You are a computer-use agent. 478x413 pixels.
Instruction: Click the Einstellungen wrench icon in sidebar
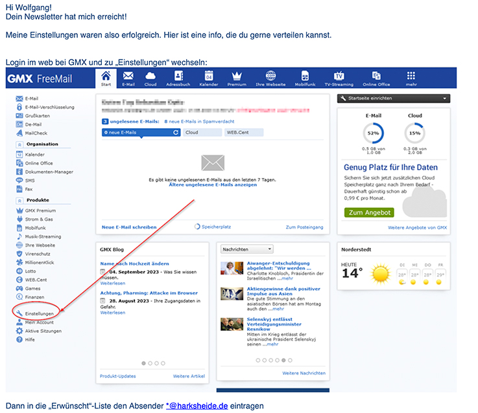point(19,313)
